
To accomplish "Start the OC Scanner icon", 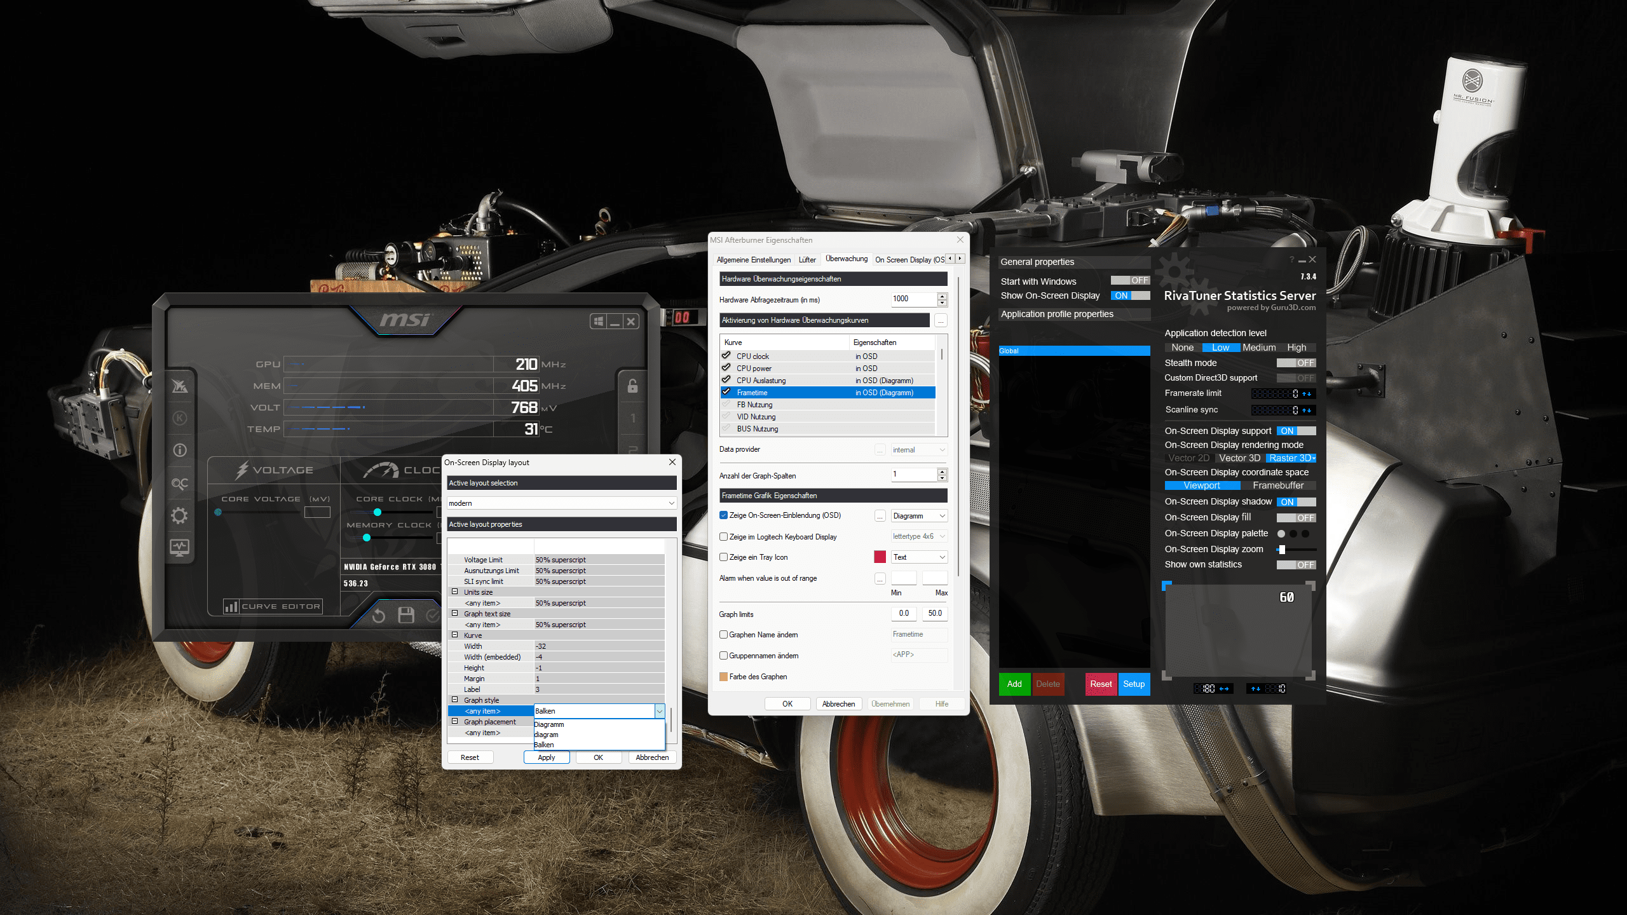I will pos(180,484).
